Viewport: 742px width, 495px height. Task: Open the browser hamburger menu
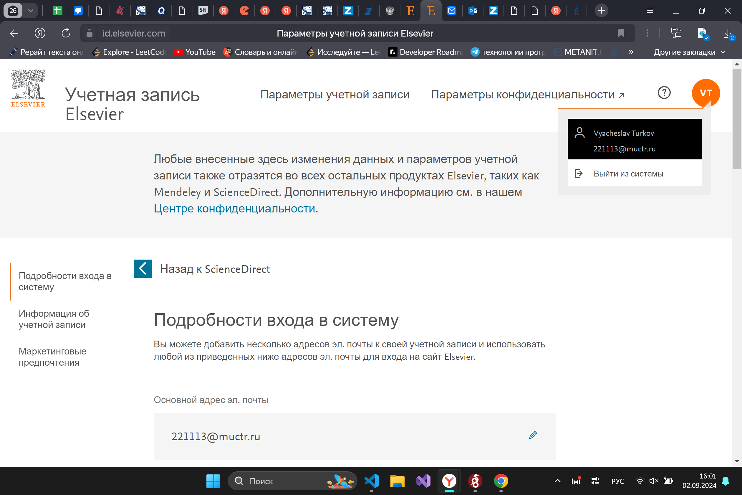[650, 11]
